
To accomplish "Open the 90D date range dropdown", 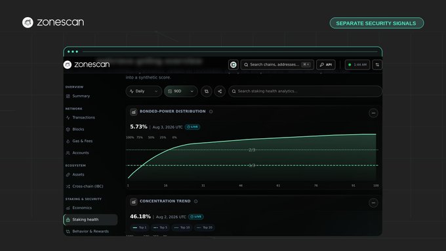I will pos(181,91).
